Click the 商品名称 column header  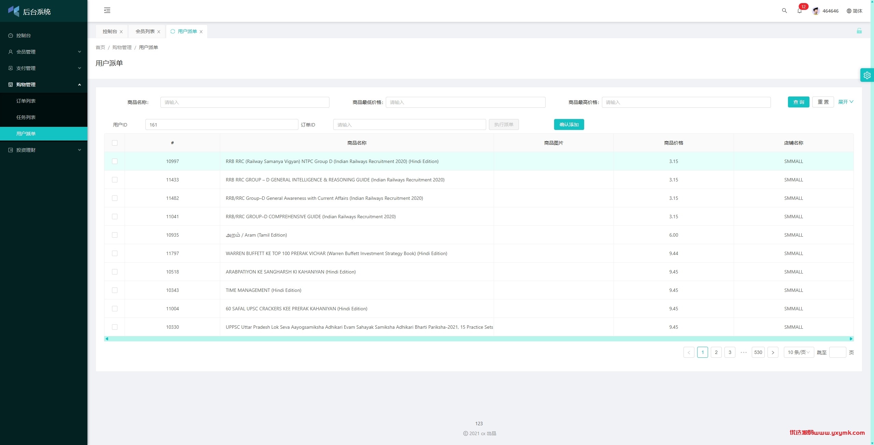point(357,143)
